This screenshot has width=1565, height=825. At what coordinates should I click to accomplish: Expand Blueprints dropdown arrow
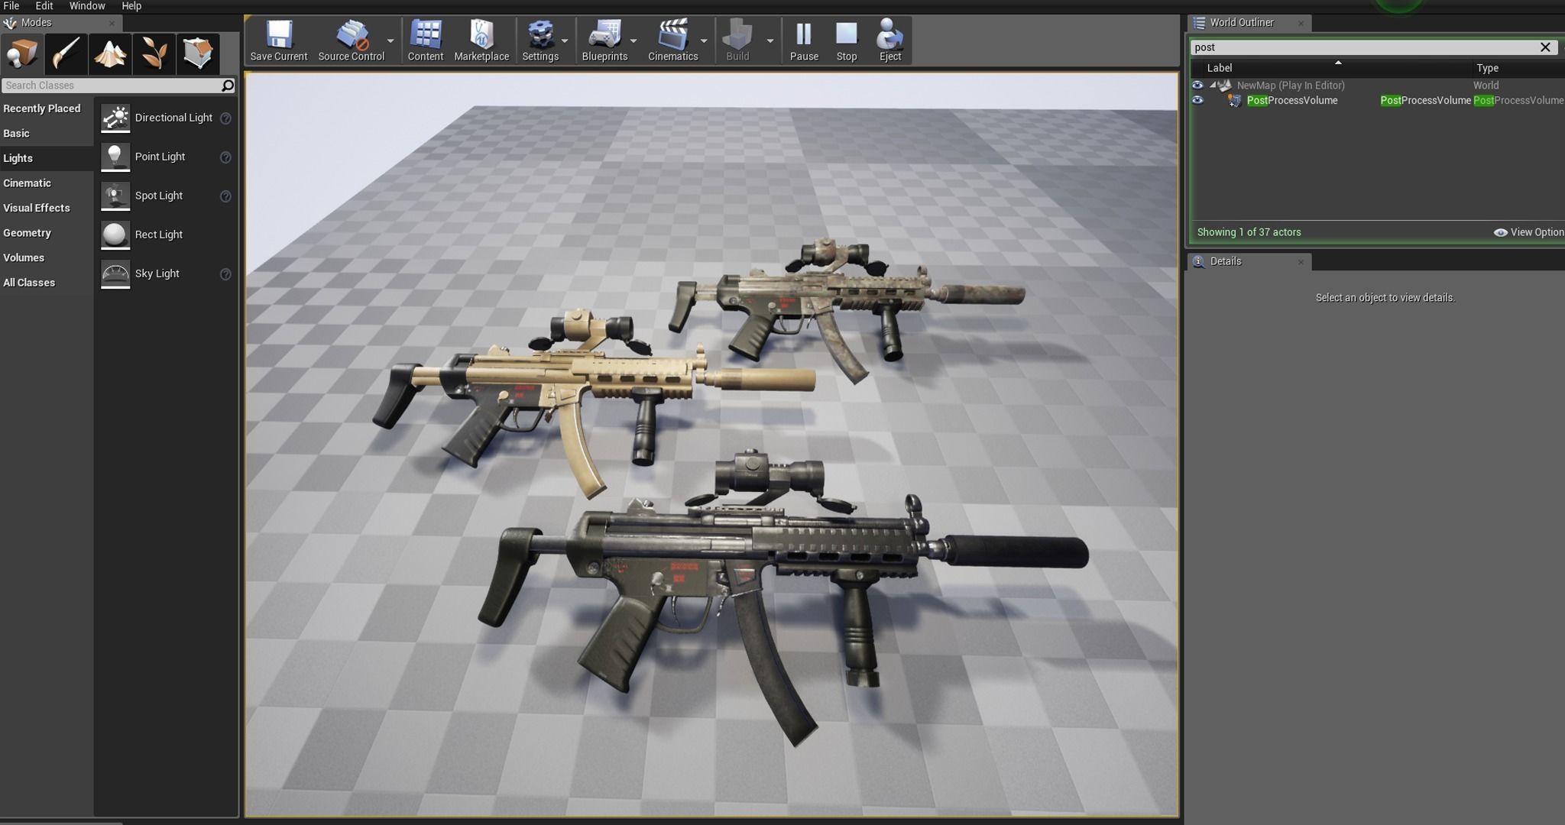[633, 41]
